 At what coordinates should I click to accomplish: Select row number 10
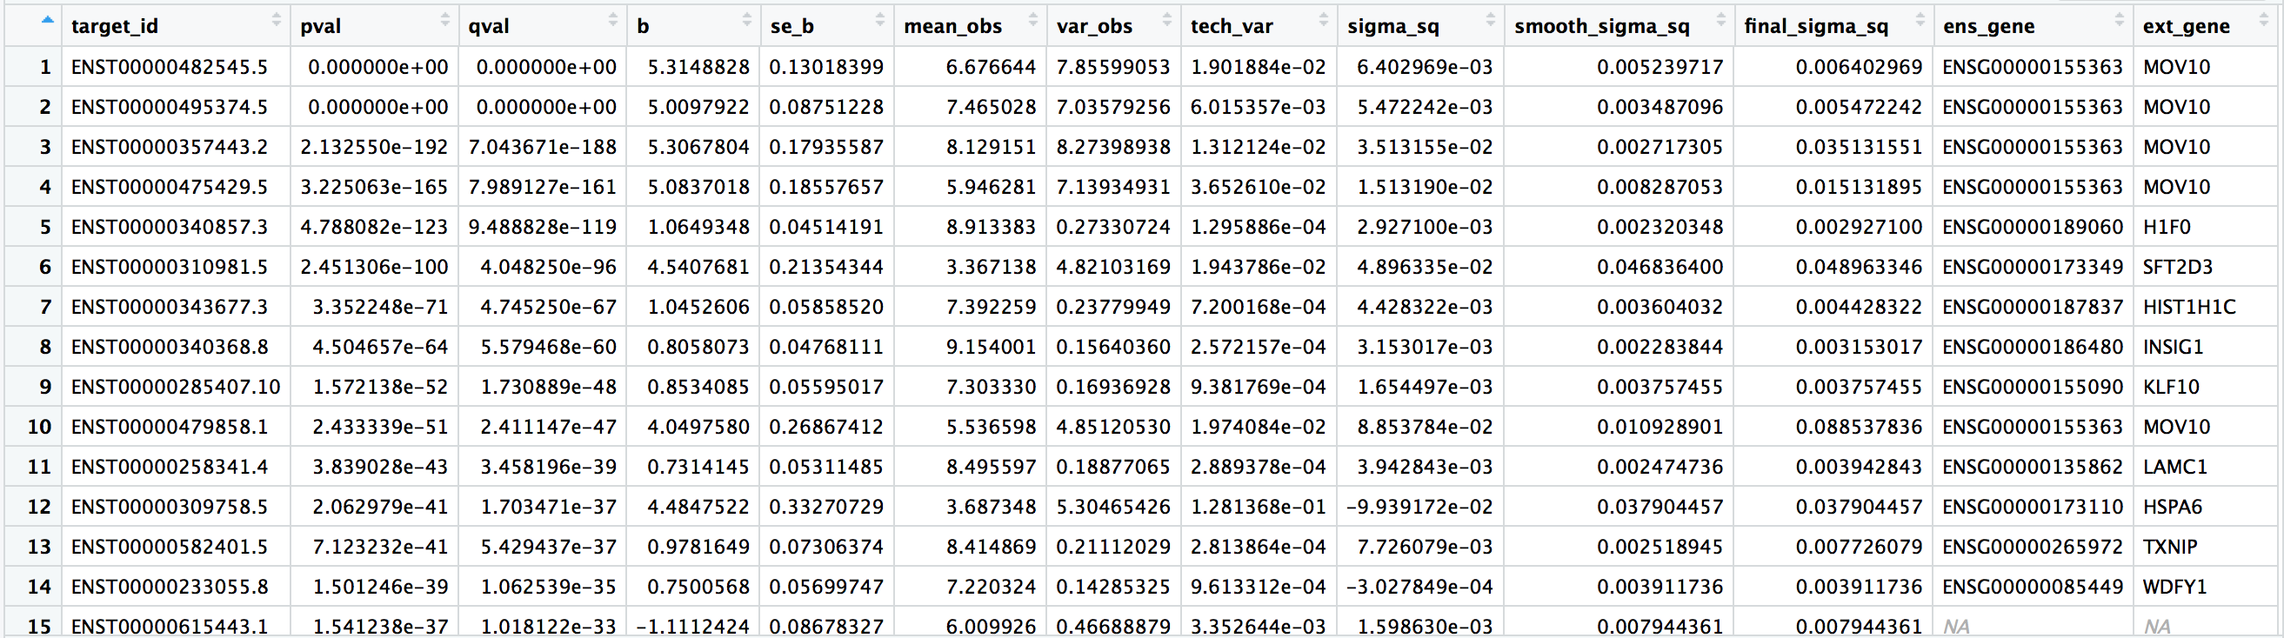[39, 426]
